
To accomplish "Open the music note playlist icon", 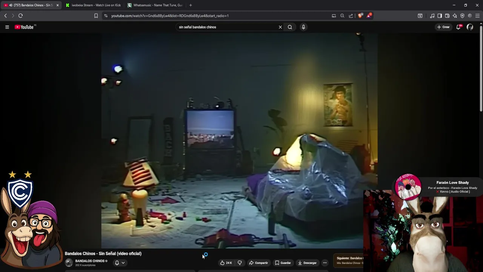I will pyautogui.click(x=432, y=15).
